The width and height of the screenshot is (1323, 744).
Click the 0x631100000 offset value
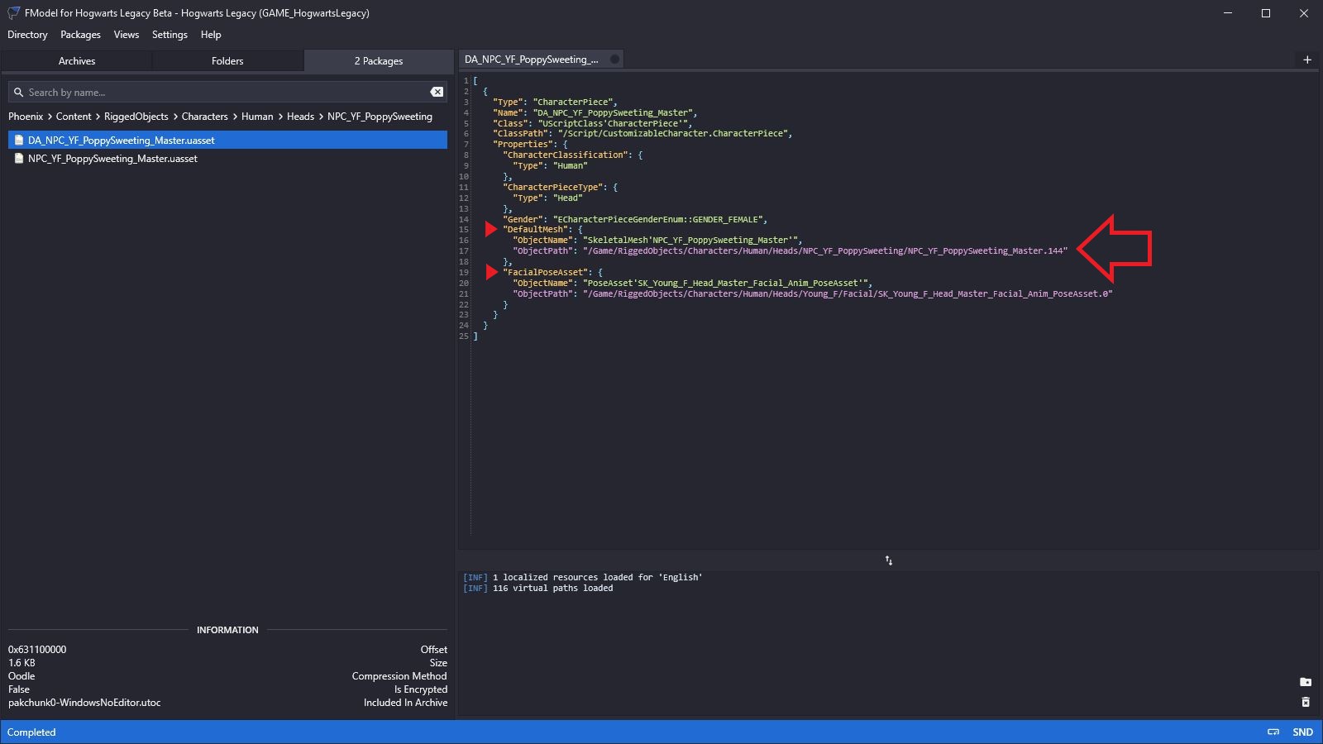tap(37, 650)
